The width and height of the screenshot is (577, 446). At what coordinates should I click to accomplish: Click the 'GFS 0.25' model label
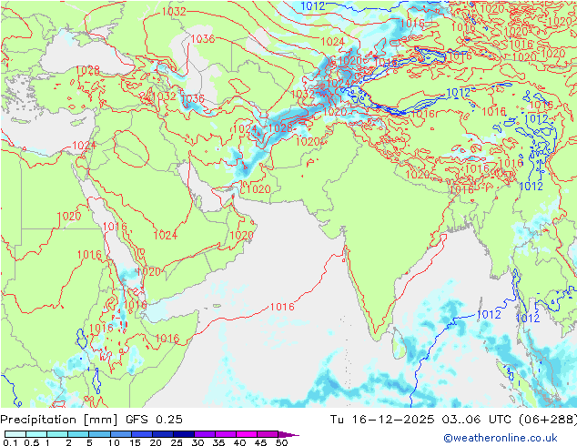coord(154,419)
